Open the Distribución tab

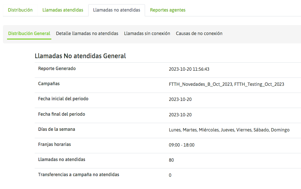[x=20, y=10]
